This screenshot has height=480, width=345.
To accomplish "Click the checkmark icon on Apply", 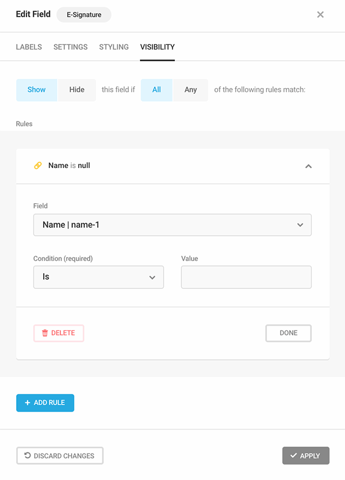I will tap(294, 455).
